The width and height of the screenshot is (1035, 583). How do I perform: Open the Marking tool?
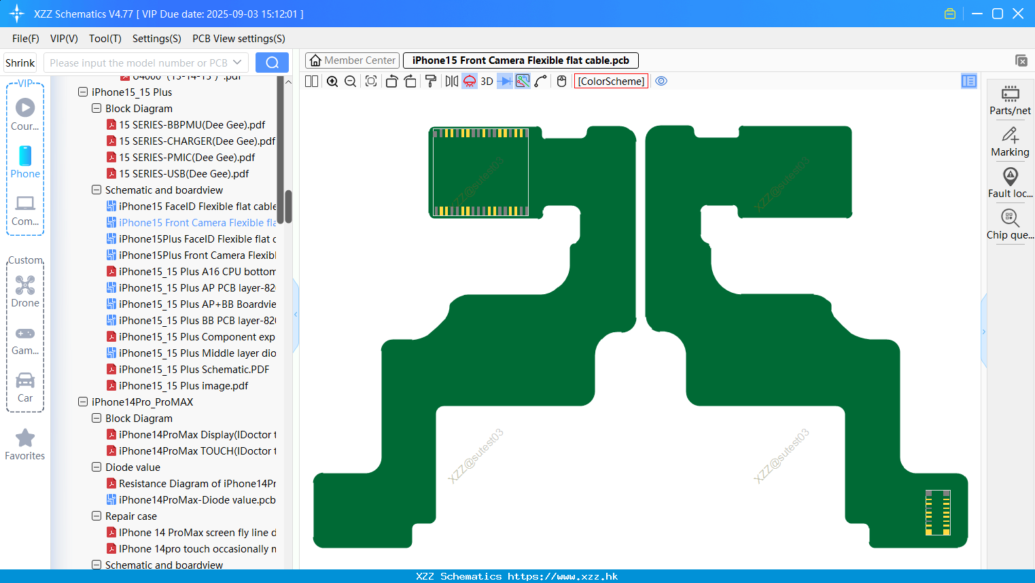1010,141
